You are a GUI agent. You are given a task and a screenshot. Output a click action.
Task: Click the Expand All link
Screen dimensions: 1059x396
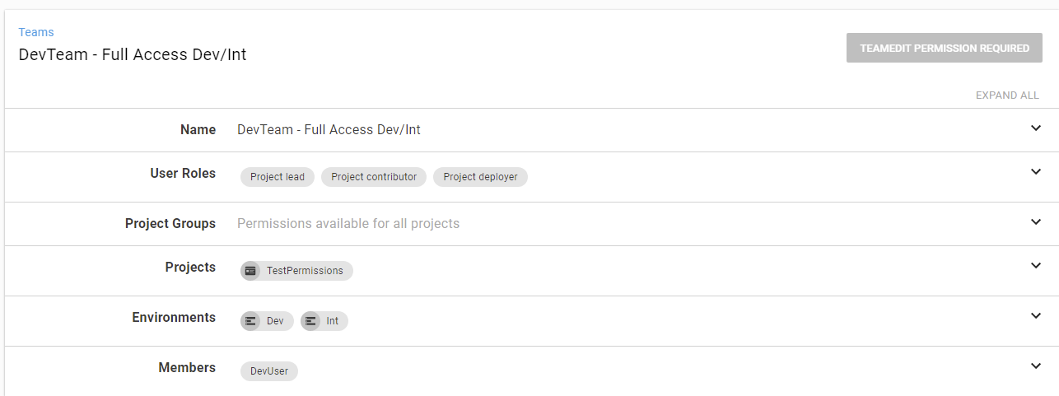pos(1007,96)
